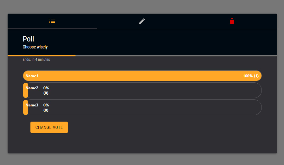Viewport: 284px width, 165px height.
Task: Click the Name2 label text
Action: pos(32,88)
